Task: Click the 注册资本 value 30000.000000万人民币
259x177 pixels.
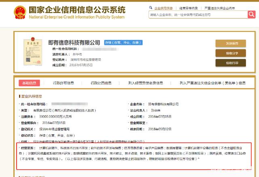Action: (55, 117)
